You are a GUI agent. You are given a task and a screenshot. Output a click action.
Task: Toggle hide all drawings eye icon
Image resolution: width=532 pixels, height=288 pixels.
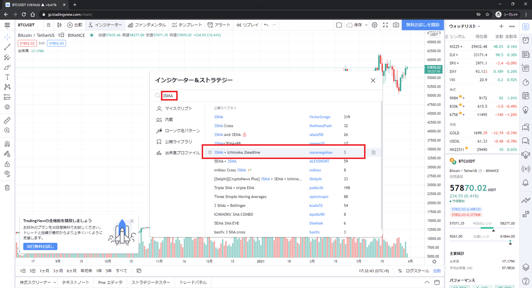pyautogui.click(x=7, y=174)
